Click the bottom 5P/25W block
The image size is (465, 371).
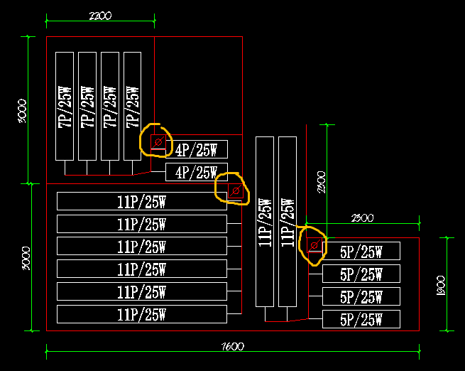pyautogui.click(x=361, y=319)
